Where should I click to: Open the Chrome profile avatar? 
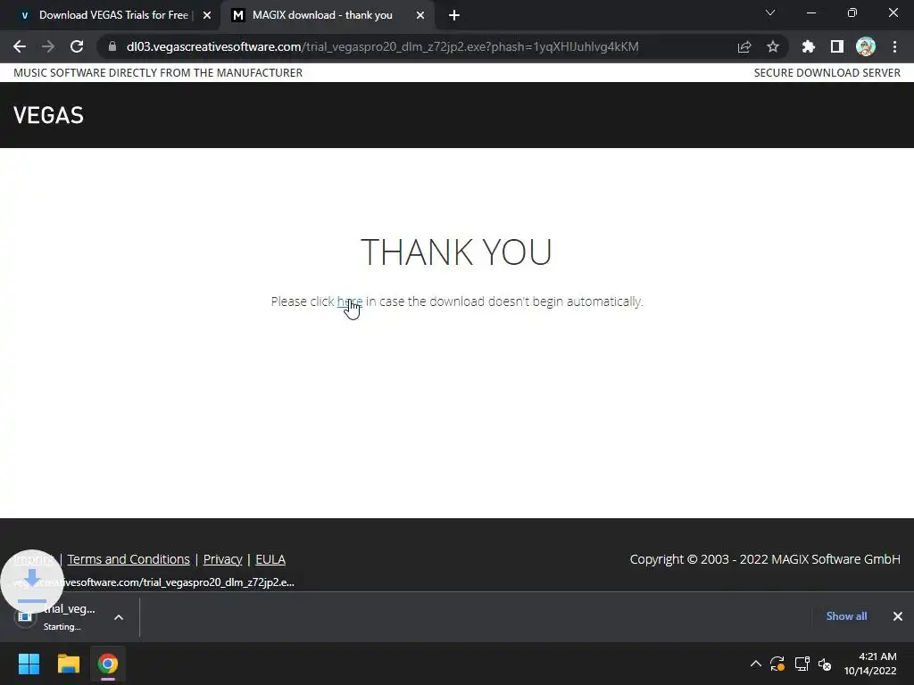click(x=866, y=46)
